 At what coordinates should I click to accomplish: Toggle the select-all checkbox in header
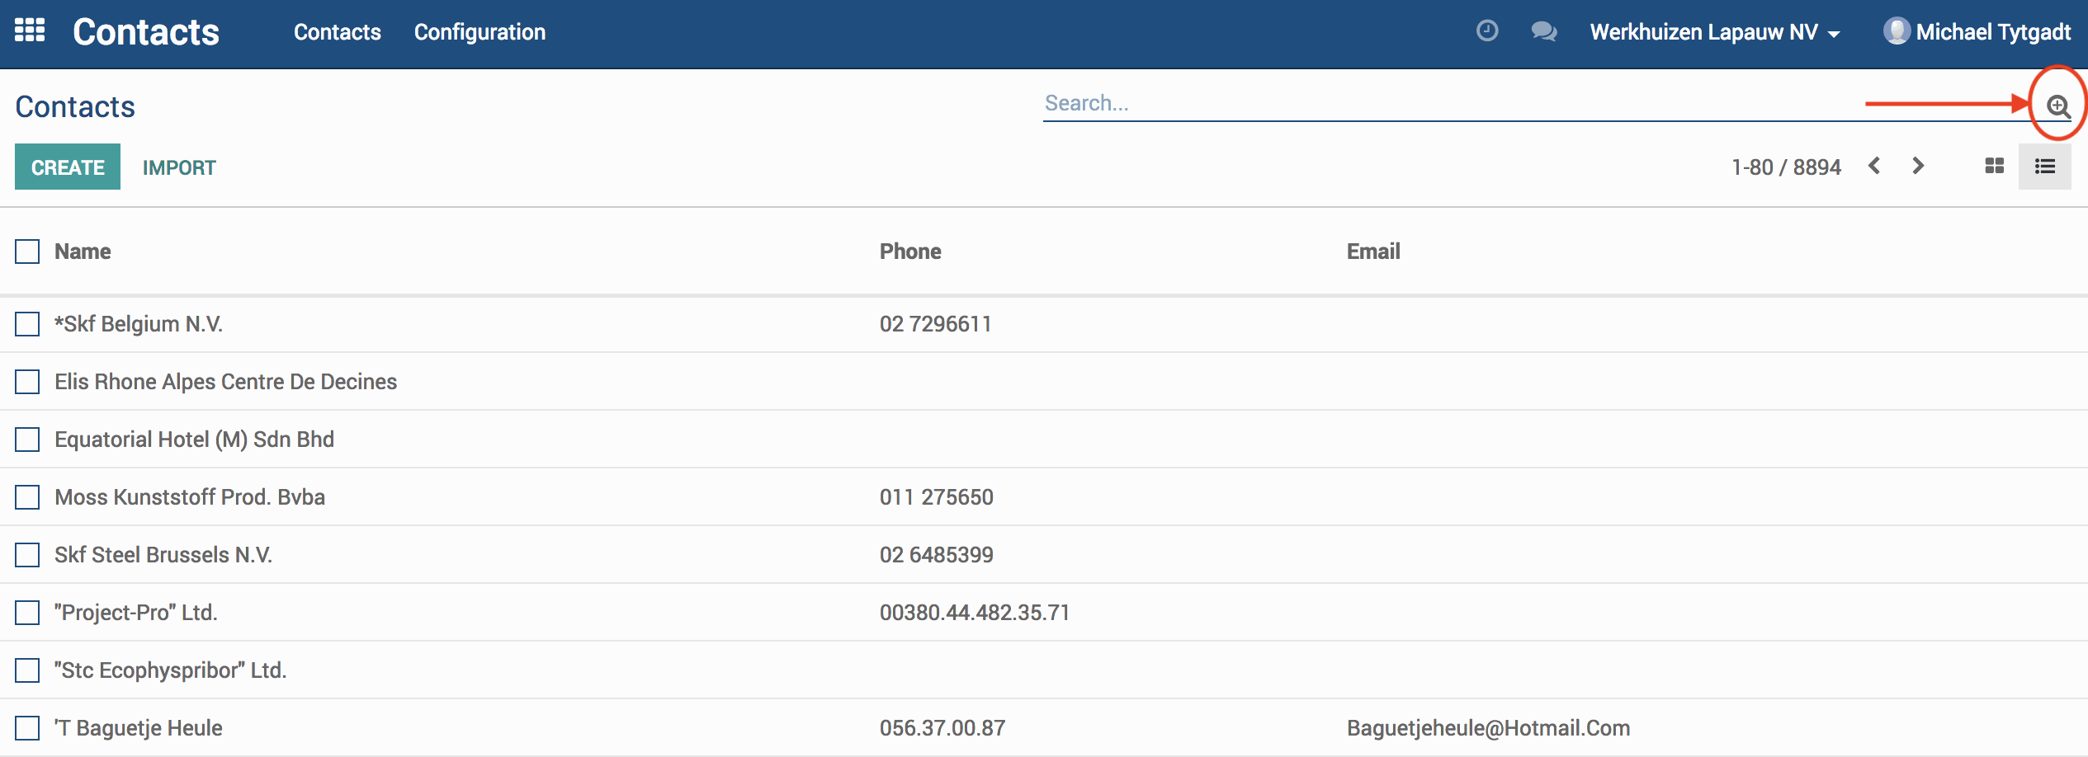pyautogui.click(x=27, y=252)
